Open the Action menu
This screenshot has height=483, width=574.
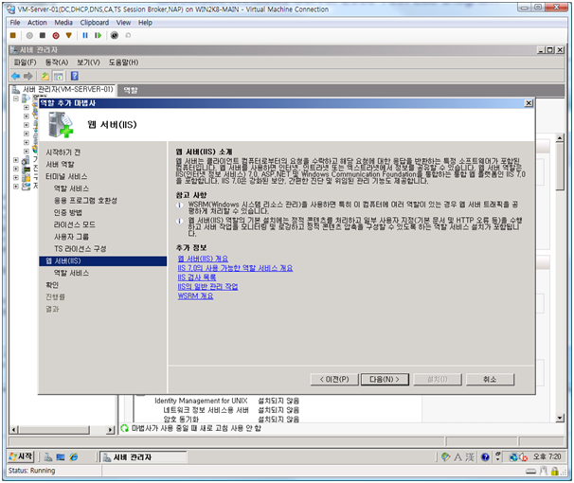pyautogui.click(x=37, y=23)
